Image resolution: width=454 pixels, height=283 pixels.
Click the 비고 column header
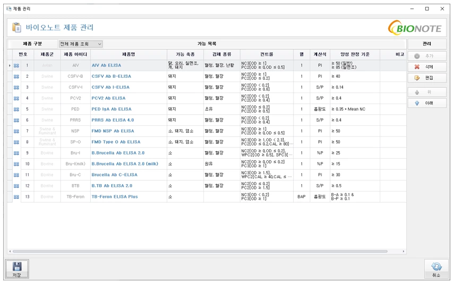click(x=393, y=54)
